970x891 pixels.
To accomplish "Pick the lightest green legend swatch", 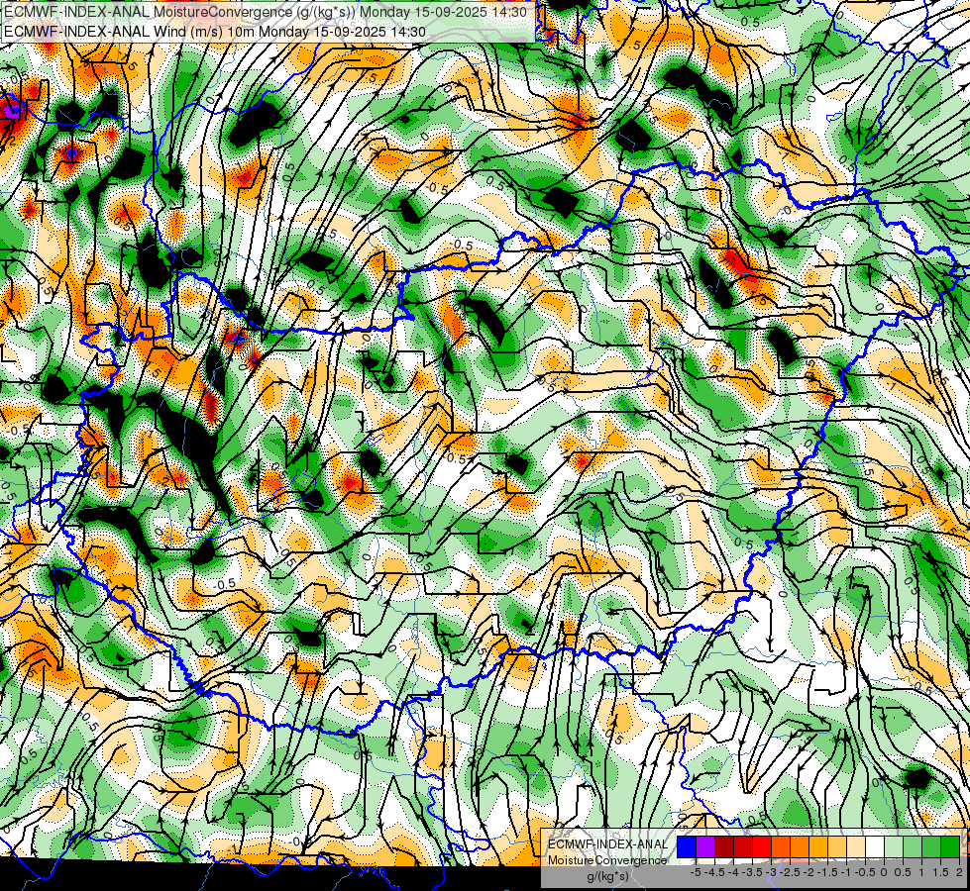I will tap(894, 846).
